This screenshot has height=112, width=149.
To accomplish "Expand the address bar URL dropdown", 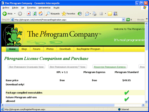I will tap(123, 20).
